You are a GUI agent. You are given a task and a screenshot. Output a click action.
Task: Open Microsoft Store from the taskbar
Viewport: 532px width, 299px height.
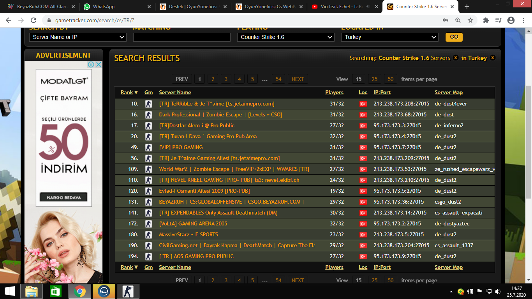click(56, 291)
